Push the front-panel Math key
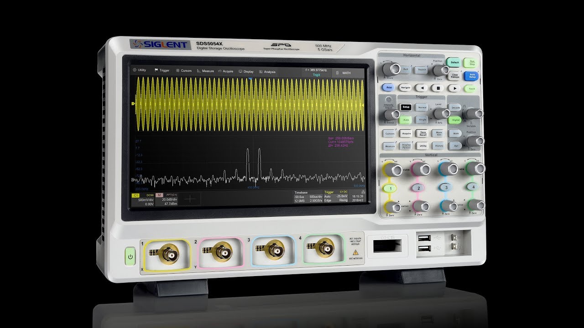Screen dimensions: 584x328 [x=455, y=134]
